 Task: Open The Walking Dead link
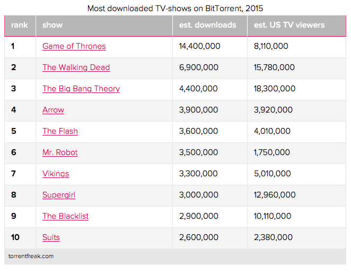pos(76,67)
